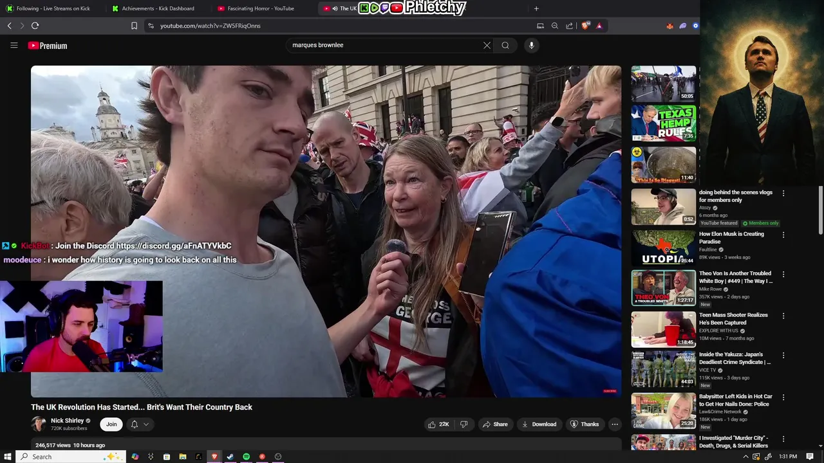The image size is (824, 463).
Task: Open the 1:18:45 Teen Mass Shooter thumbnail
Action: coord(663,329)
